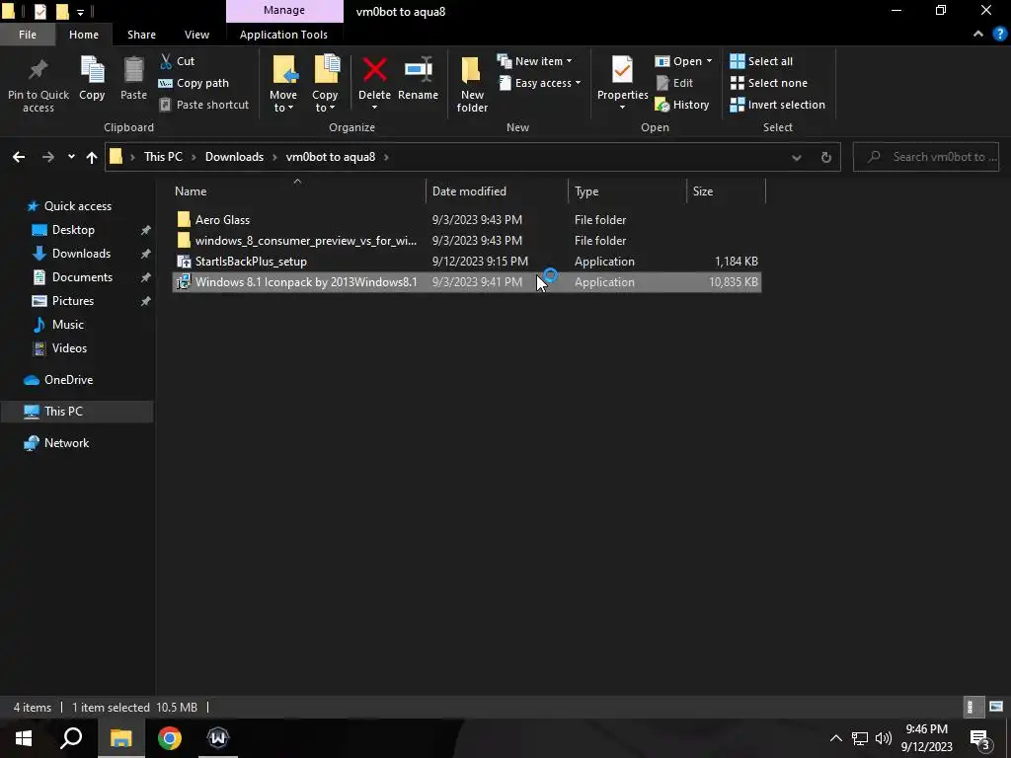Select the Aero Glass folder
The height and width of the screenshot is (758, 1011).
click(467, 220)
